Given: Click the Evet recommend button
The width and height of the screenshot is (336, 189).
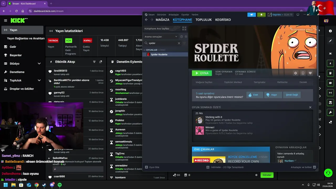Looking at the screenshot, I should (255, 95).
